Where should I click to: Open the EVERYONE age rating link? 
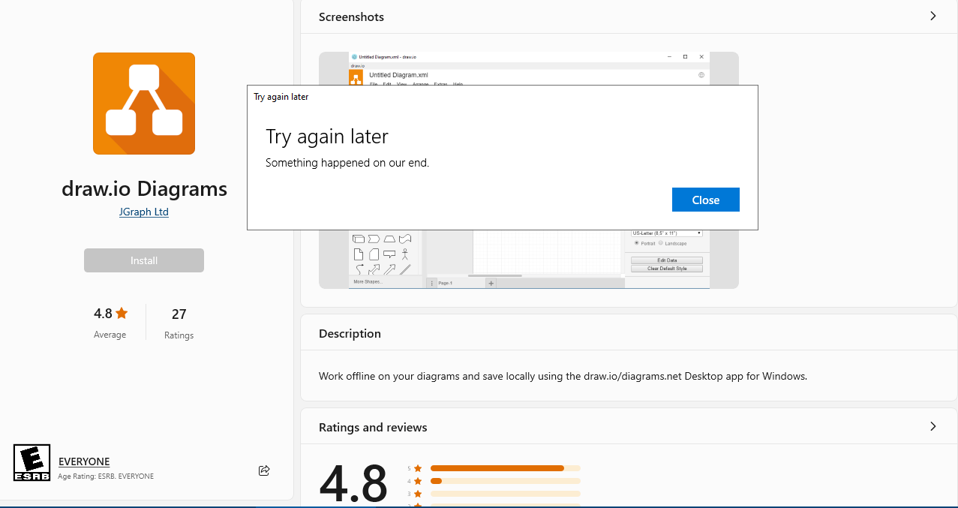click(x=84, y=461)
